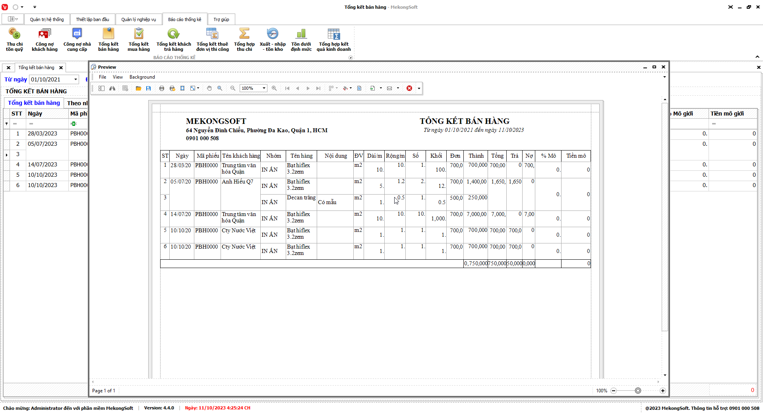Click the plus button beside zoom slider
The height and width of the screenshot is (413, 763).
[x=662, y=391]
